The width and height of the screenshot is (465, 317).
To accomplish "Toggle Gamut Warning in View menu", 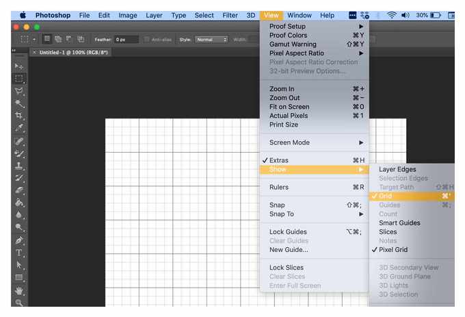I will [315, 45].
